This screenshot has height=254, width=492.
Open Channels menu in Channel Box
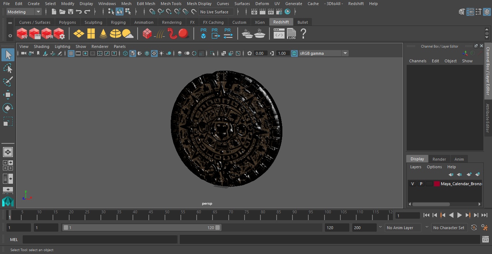[417, 61]
